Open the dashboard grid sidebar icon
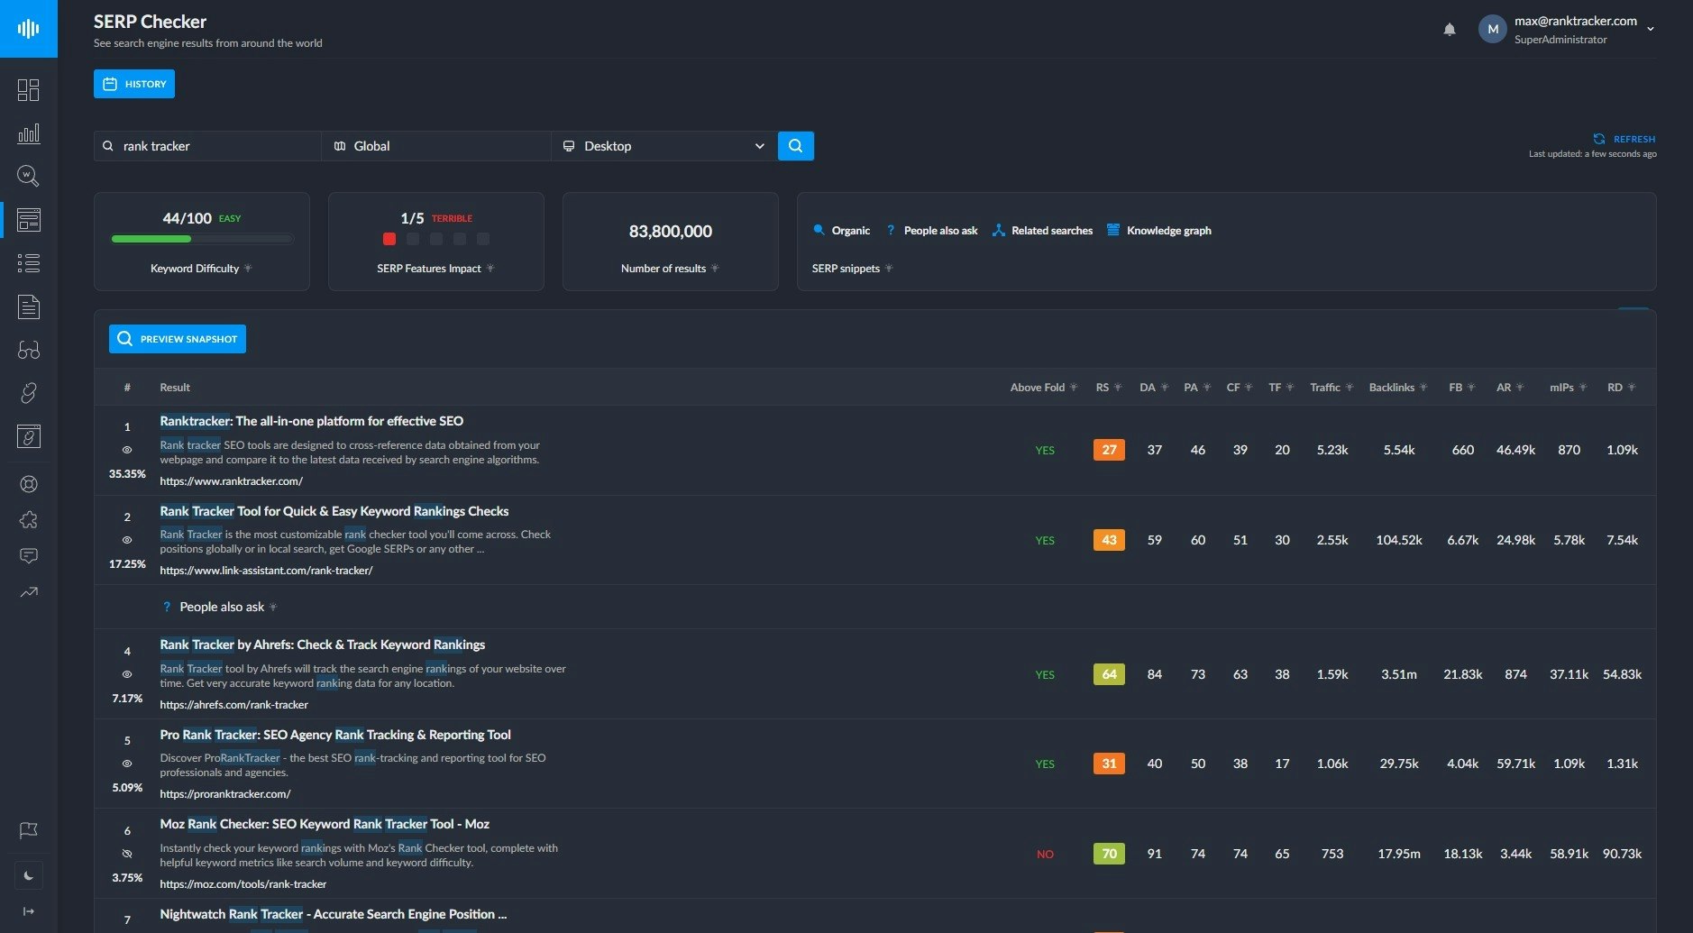 point(29,90)
